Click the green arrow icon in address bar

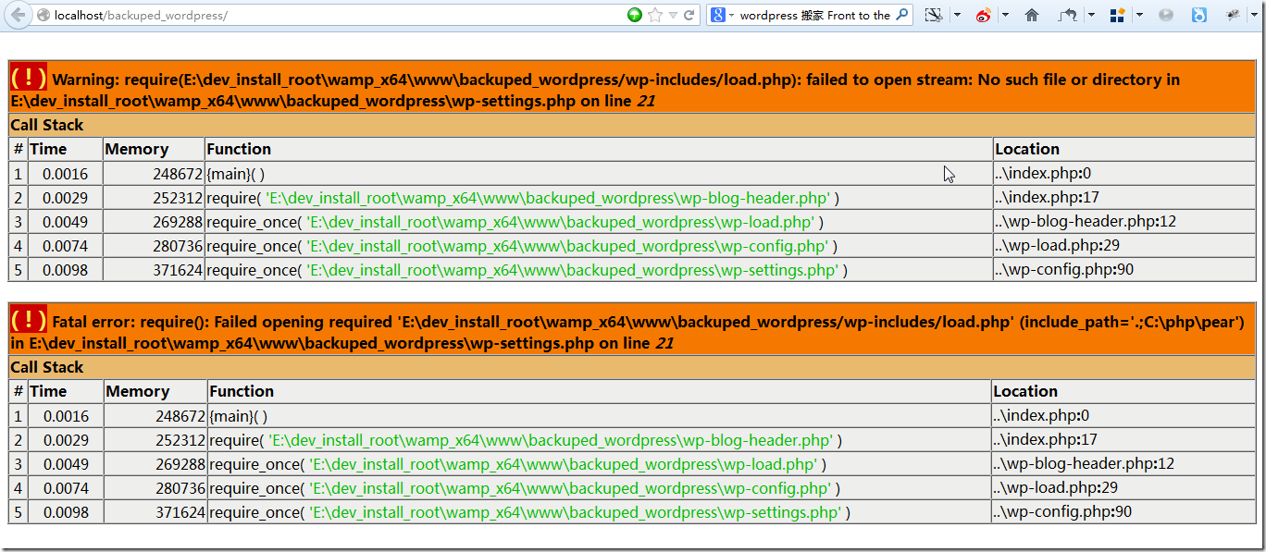tap(635, 15)
